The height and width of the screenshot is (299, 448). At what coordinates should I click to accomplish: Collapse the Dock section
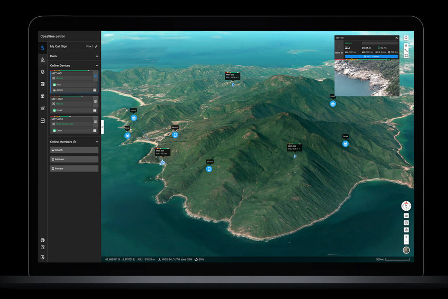[97, 56]
